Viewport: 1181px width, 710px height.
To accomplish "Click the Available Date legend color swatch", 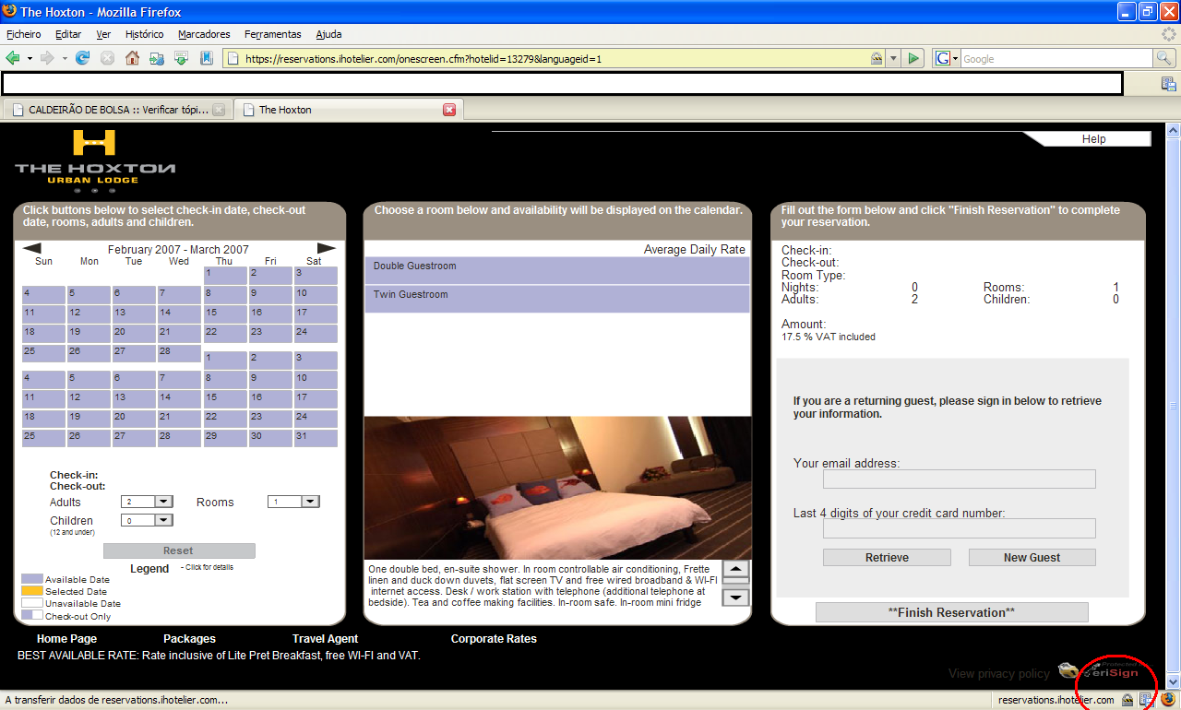I will click(x=32, y=579).
